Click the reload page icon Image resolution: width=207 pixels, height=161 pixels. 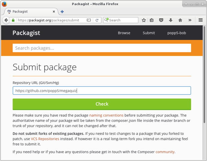pyautogui.click(x=97, y=20)
